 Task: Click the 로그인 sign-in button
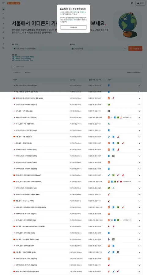coord(140,3)
